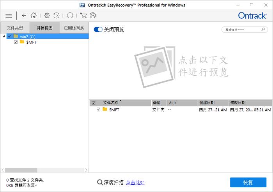Toggle the 关闭预览 preview switch
The width and height of the screenshot is (273, 192).
pyautogui.click(x=98, y=29)
